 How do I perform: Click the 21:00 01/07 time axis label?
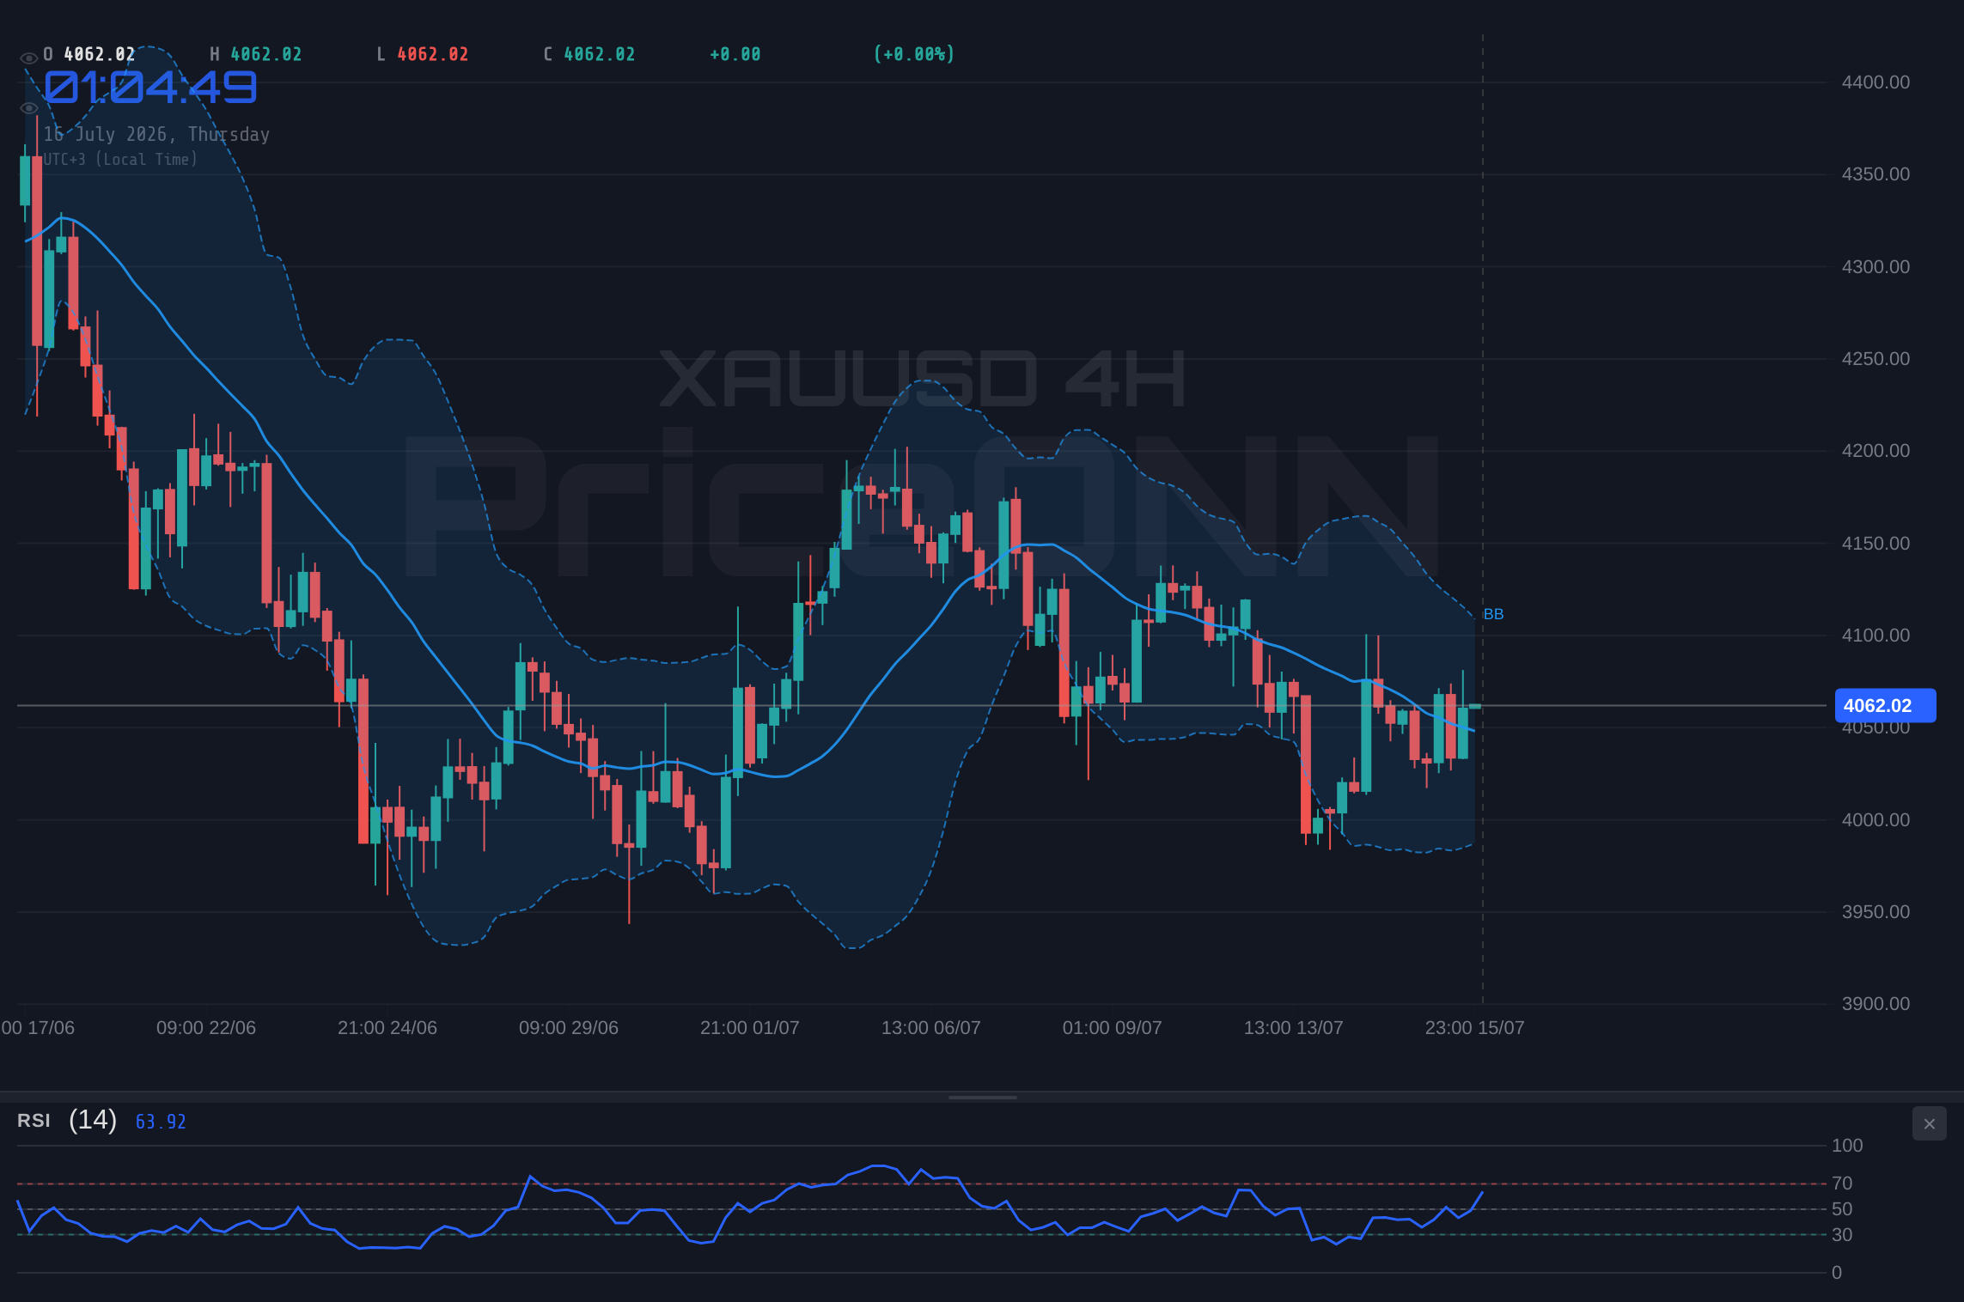[750, 1028]
